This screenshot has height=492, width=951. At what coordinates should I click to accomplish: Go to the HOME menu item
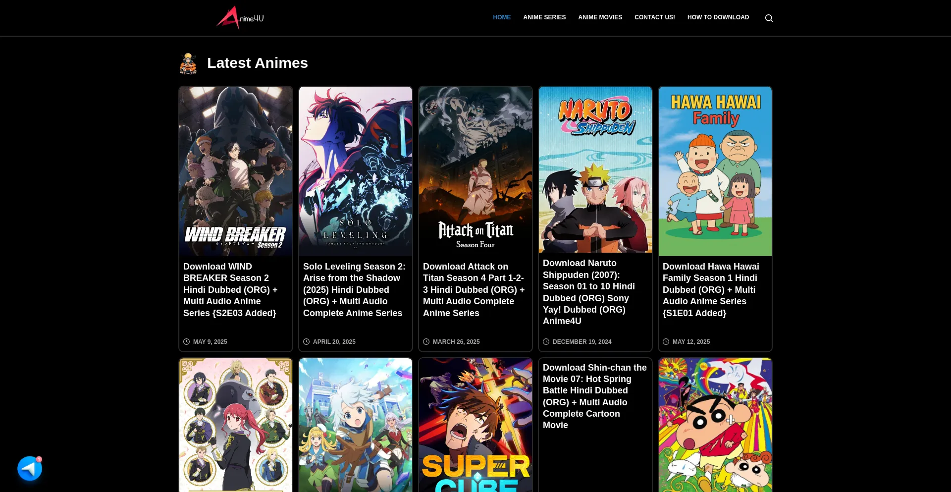point(501,17)
